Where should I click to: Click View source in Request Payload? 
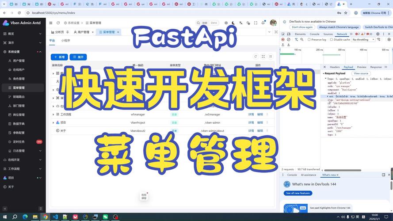click(x=361, y=73)
